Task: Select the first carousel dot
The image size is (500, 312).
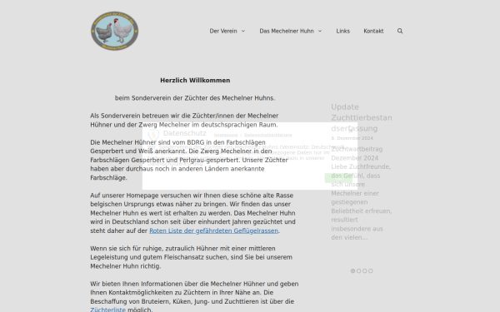Action: pyautogui.click(x=352, y=271)
